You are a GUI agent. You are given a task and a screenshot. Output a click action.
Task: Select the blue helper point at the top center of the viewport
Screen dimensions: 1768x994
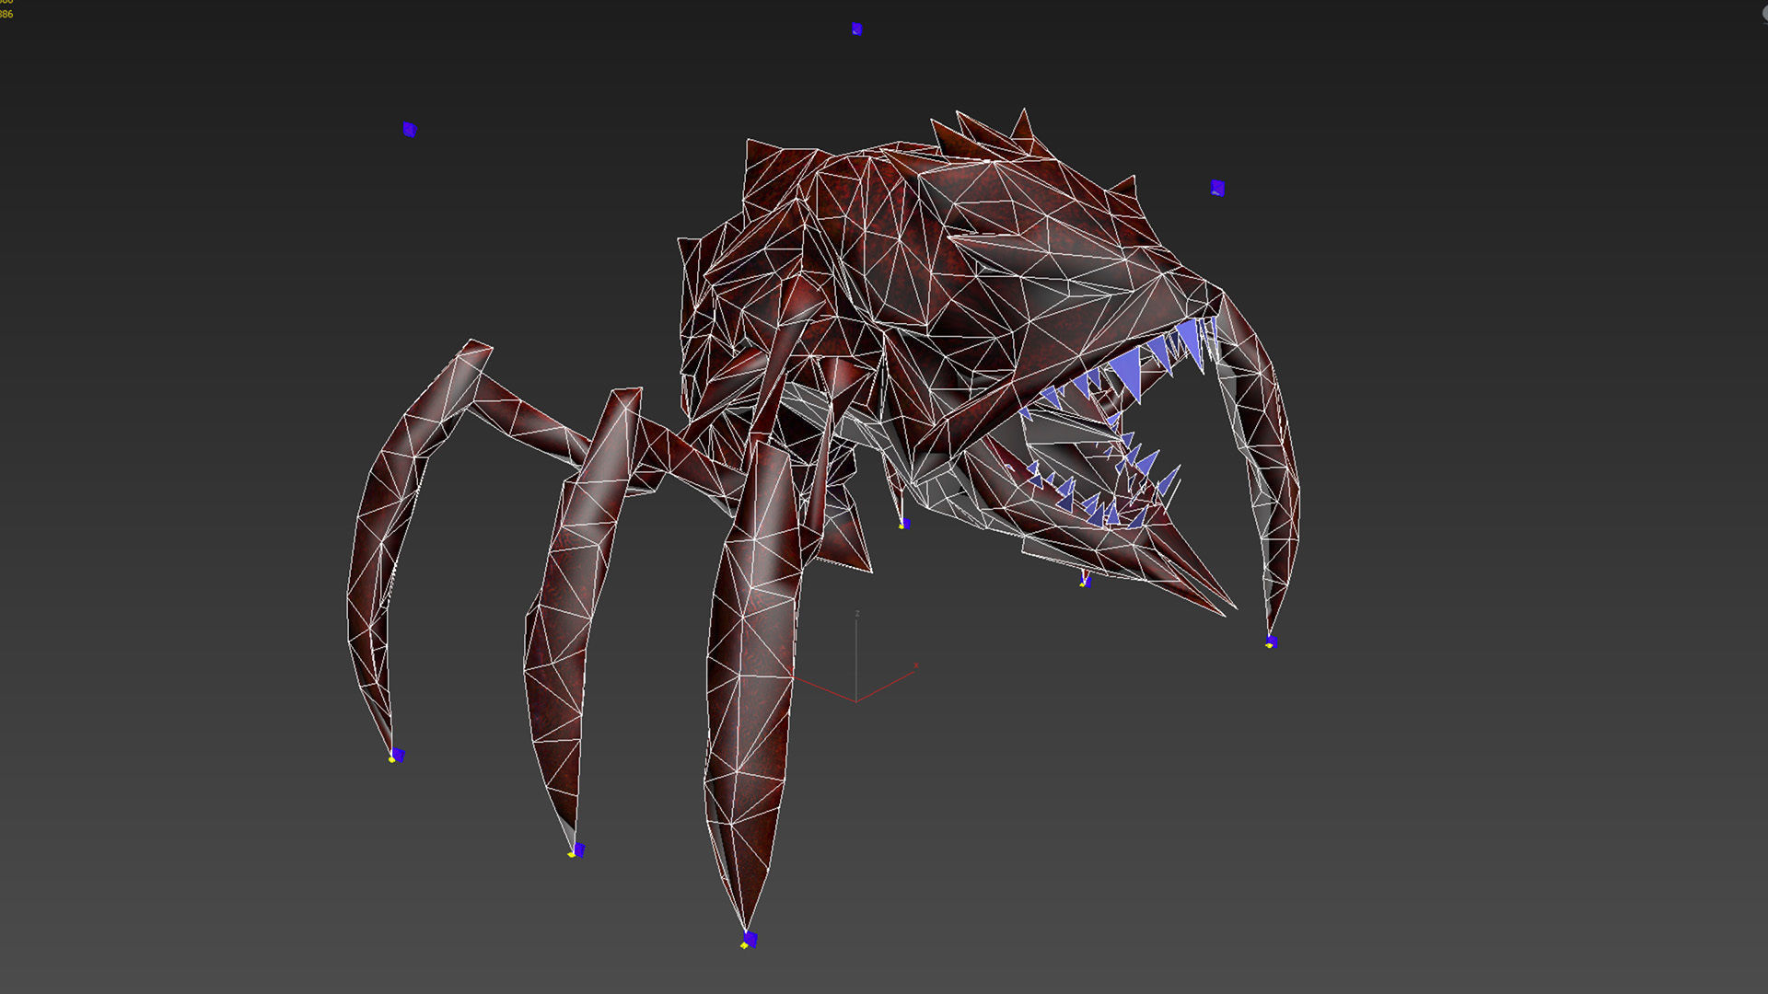pos(856,29)
